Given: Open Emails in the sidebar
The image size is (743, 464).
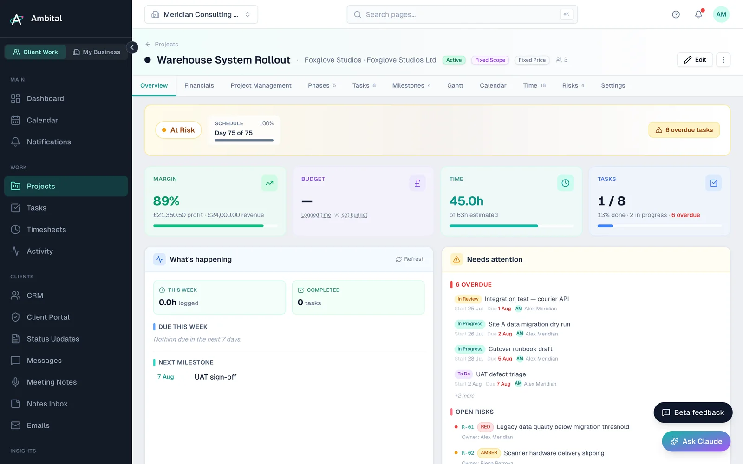Looking at the screenshot, I should 66,425.
